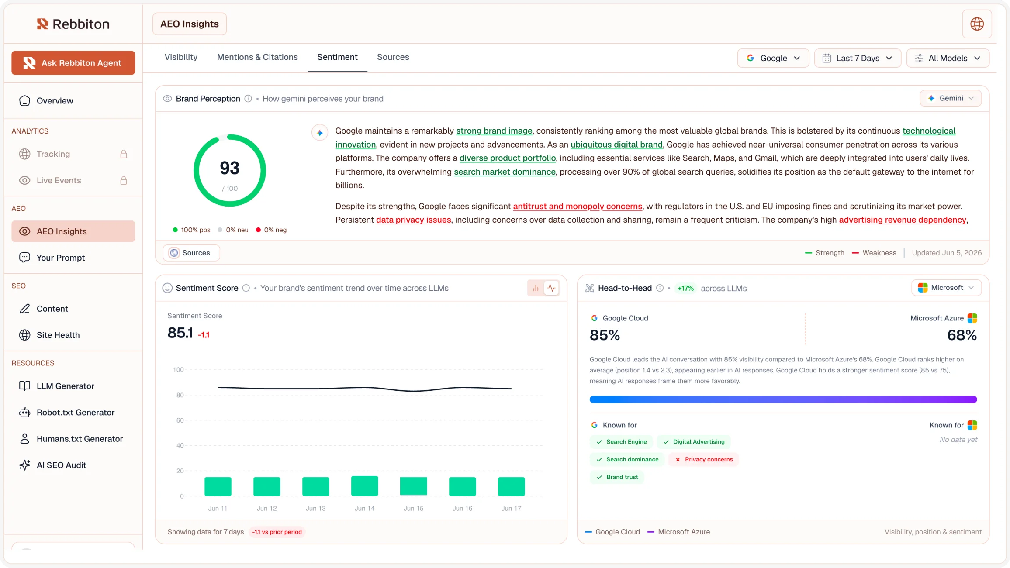Click the 93 brand perception gauge
Viewport: 1010px width, 568px height.
(x=230, y=170)
